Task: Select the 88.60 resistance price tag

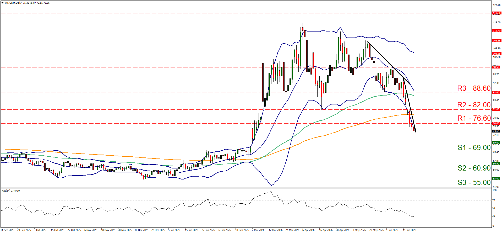Action: (x=496, y=93)
